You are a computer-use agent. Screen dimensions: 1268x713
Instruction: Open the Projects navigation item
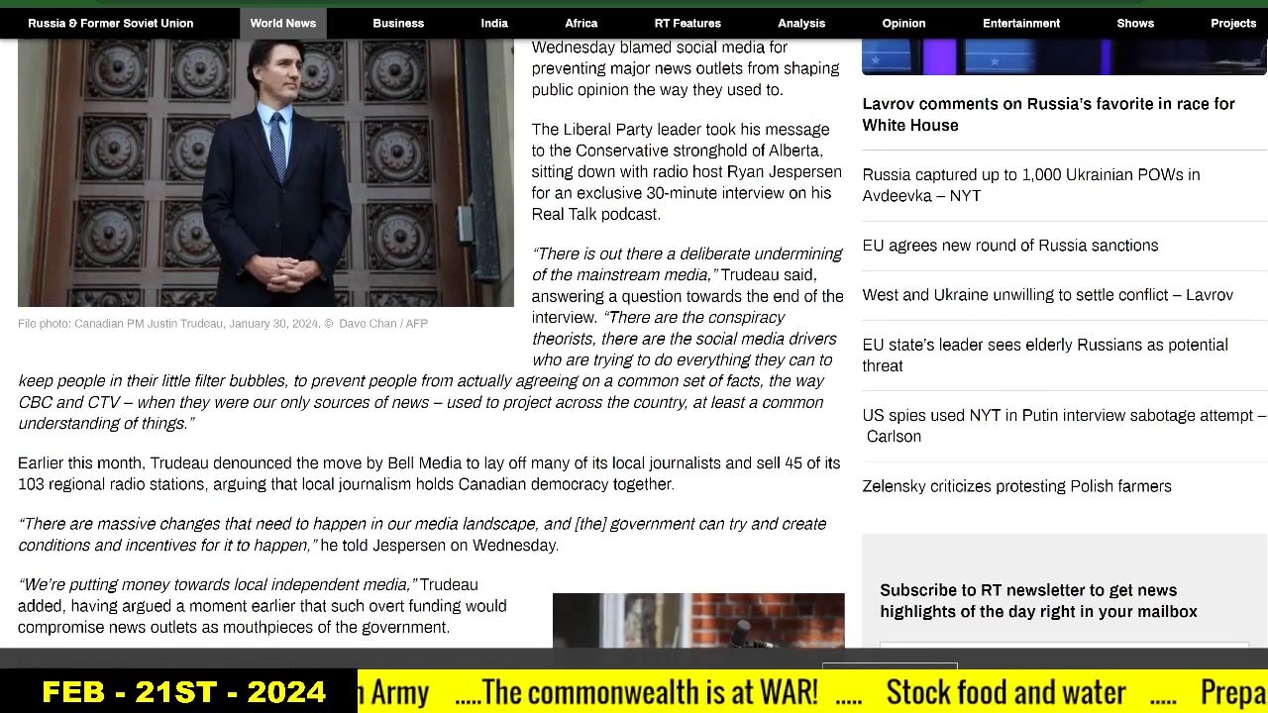[x=1233, y=23]
